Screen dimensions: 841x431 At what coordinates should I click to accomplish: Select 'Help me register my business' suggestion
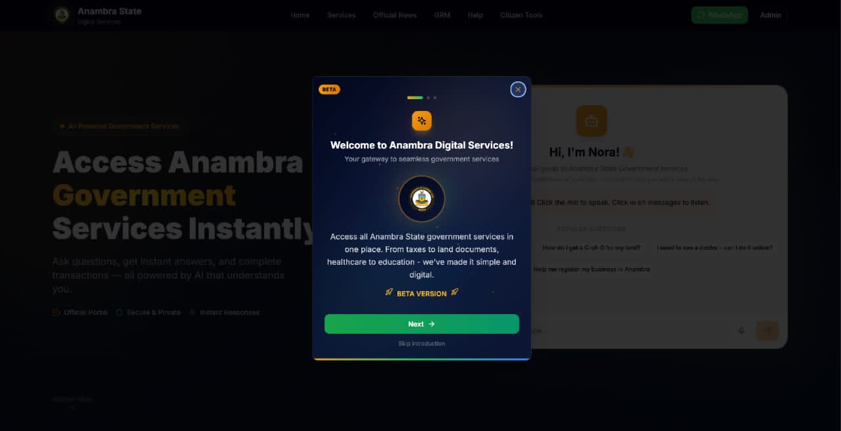[591, 269]
